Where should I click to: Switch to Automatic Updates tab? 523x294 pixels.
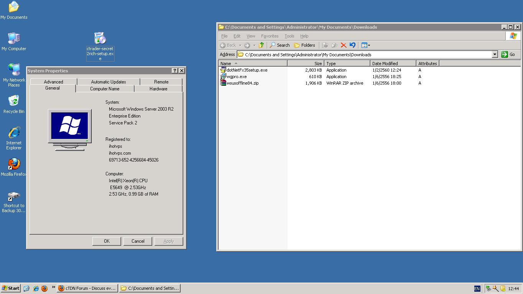[x=109, y=82]
